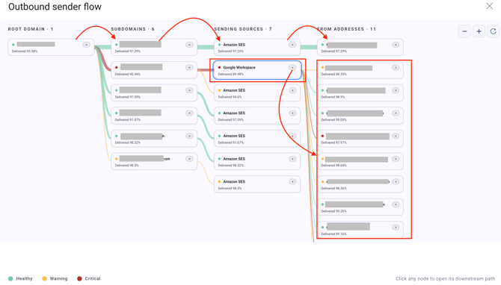Expand chevron on subdomain delivered 98.5%
This screenshot has width=501, height=285.
[x=189, y=159]
